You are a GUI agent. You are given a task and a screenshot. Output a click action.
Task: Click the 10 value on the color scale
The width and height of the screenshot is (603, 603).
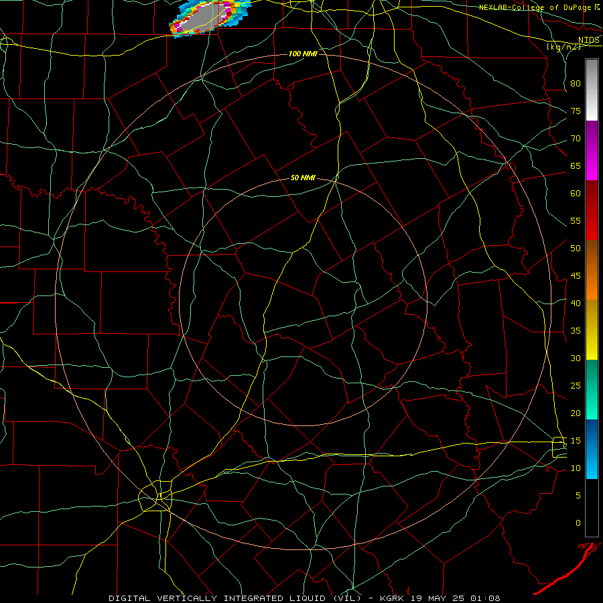576,468
